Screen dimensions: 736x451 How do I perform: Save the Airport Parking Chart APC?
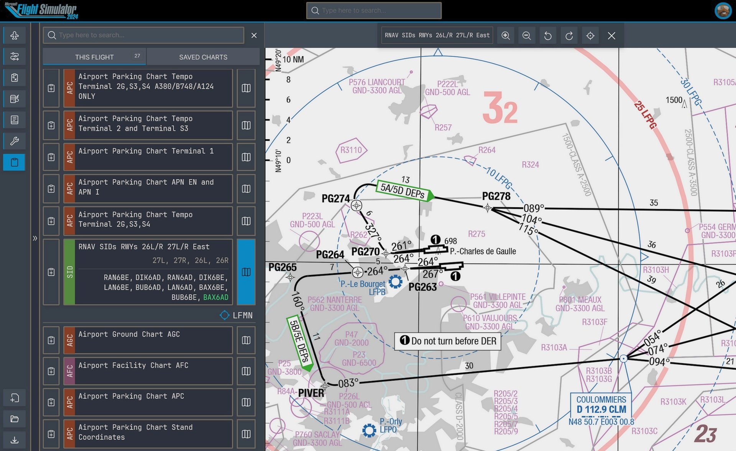pyautogui.click(x=51, y=402)
